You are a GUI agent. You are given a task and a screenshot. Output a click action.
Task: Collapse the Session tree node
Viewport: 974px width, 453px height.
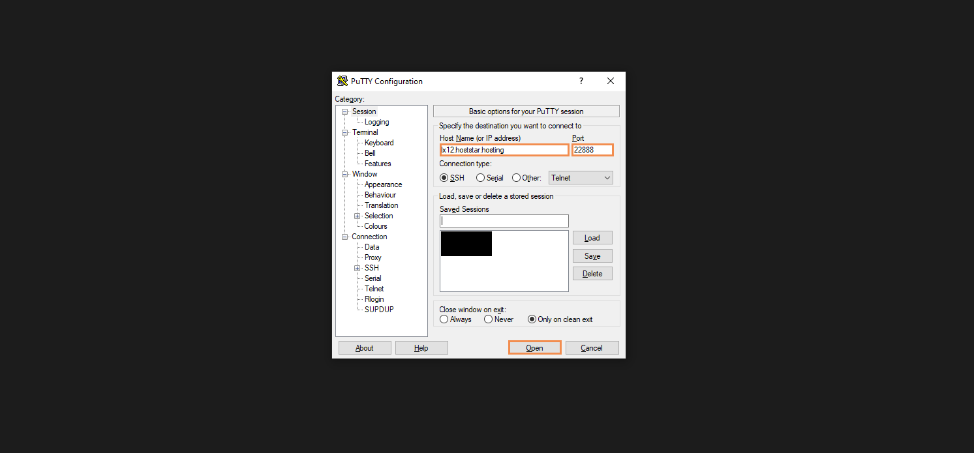[x=345, y=111]
